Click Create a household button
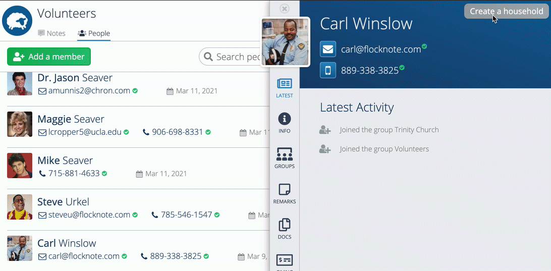Image resolution: width=551 pixels, height=271 pixels. (507, 11)
